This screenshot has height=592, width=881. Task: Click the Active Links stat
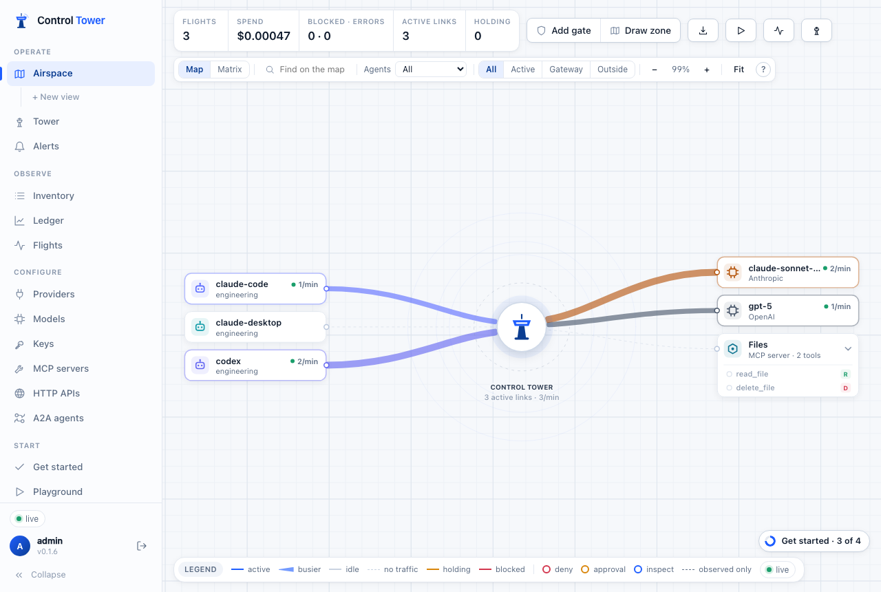tap(429, 30)
